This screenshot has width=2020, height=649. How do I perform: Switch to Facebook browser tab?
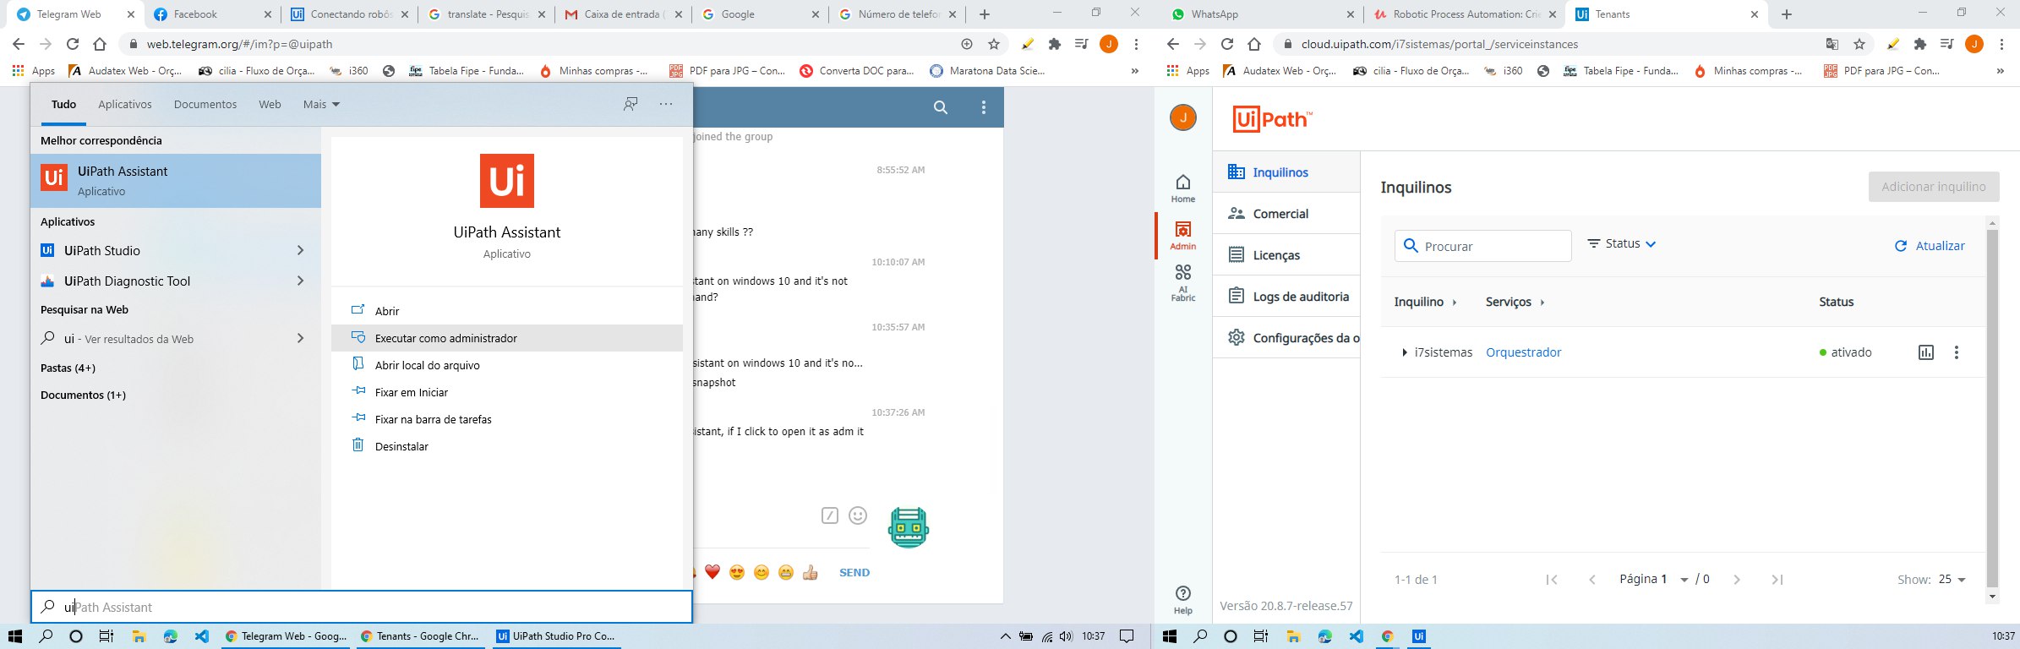(x=213, y=14)
